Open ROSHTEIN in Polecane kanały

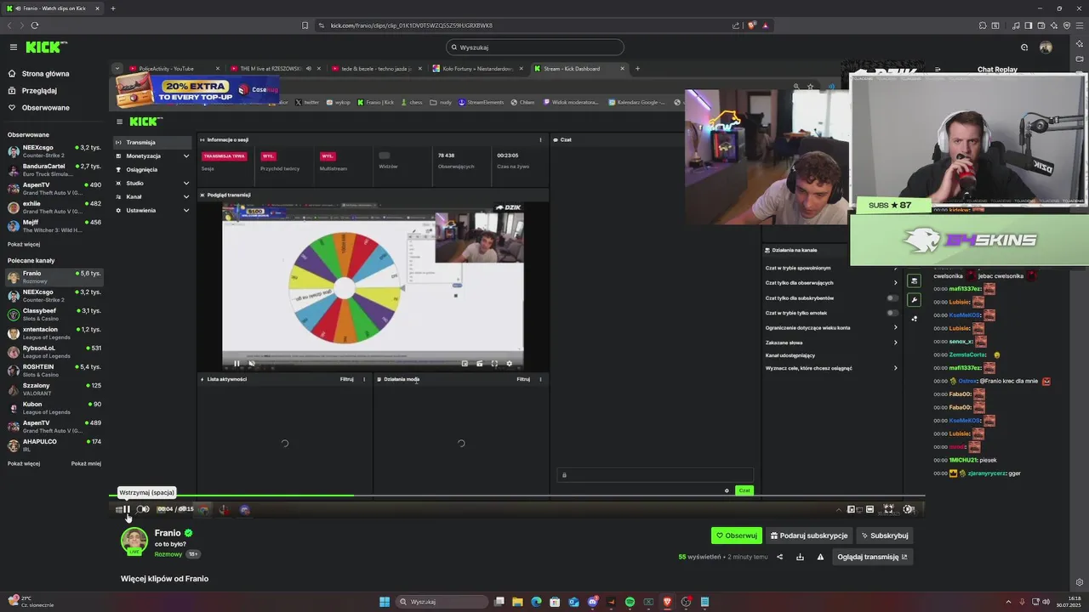point(54,371)
